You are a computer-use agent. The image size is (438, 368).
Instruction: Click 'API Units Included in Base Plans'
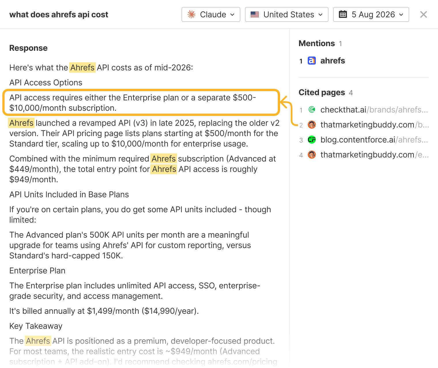click(69, 194)
